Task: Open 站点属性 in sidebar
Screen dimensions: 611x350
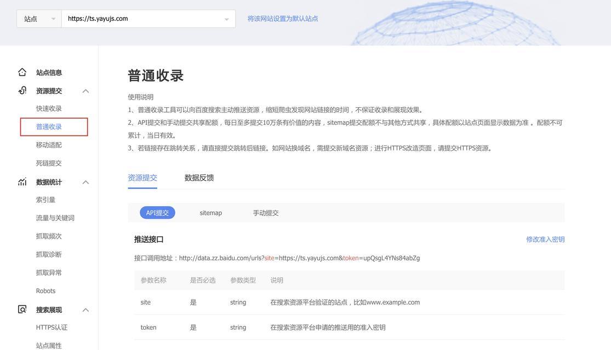Action: coord(49,346)
